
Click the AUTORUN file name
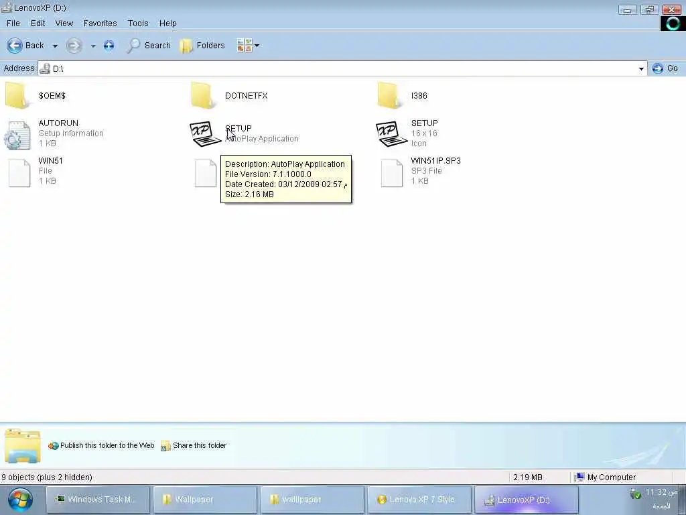click(58, 123)
